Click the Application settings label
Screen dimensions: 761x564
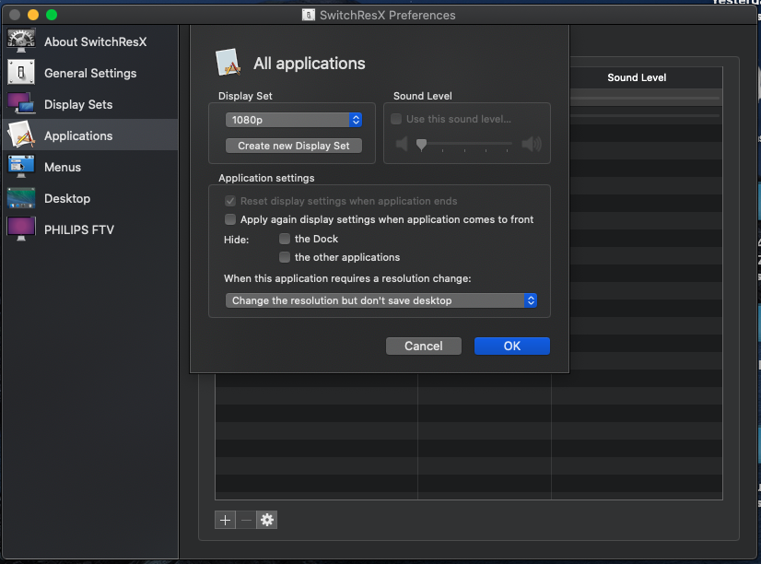[266, 178]
